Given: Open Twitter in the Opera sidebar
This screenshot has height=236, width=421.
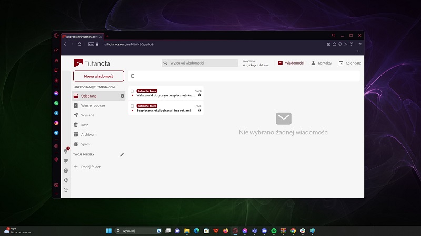Looking at the screenshot, I should [56, 133].
